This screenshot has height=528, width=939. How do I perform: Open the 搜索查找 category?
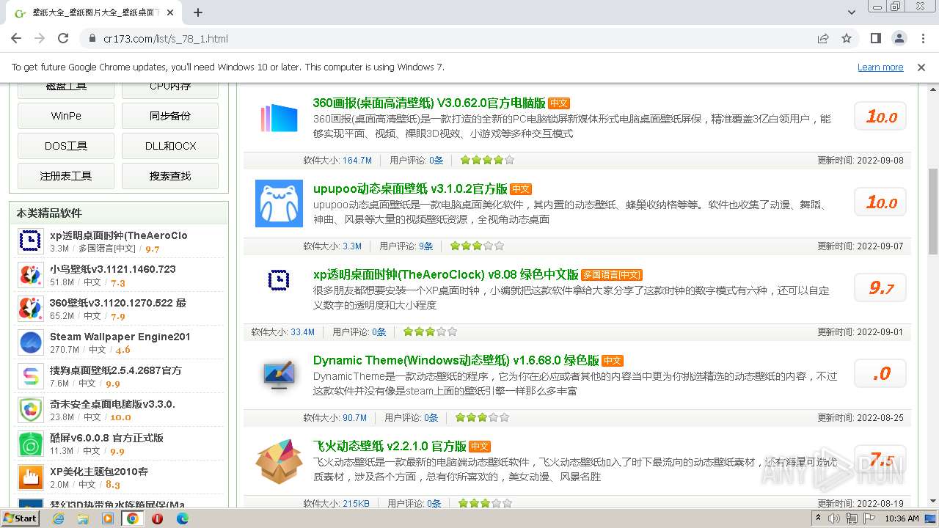[170, 176]
